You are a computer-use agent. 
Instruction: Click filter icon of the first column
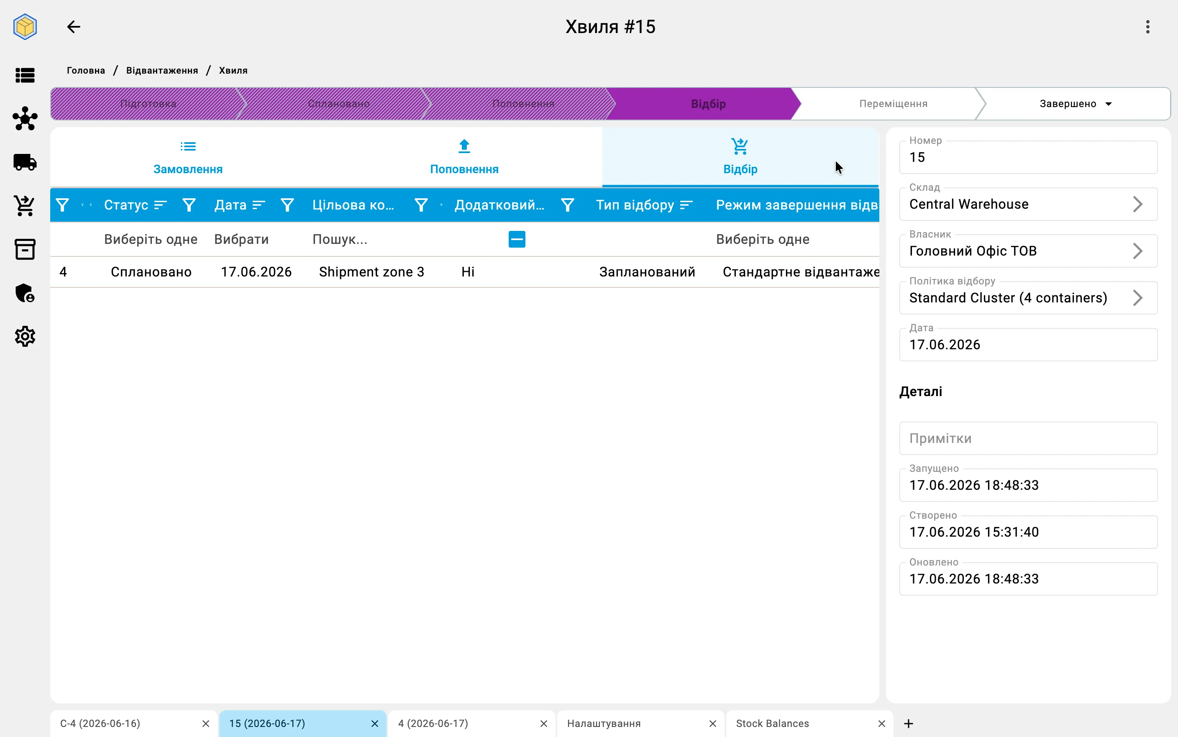[x=62, y=205]
